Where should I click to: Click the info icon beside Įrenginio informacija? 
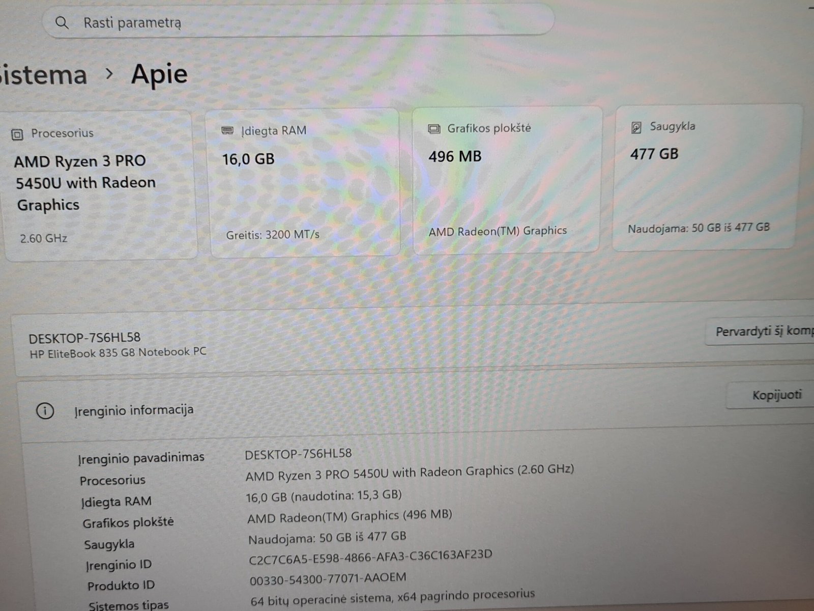(45, 410)
